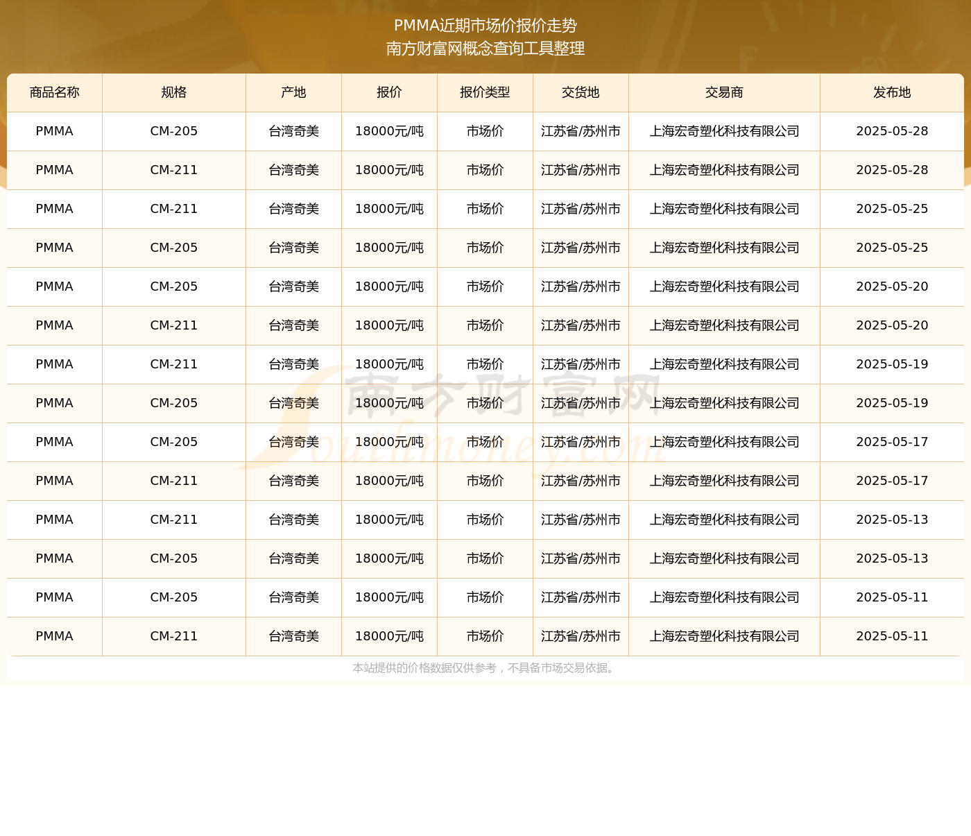Screen dimensions: 971x836
Task: Click the 2025-05-19 date of the CM-205 row
Action: pos(892,403)
